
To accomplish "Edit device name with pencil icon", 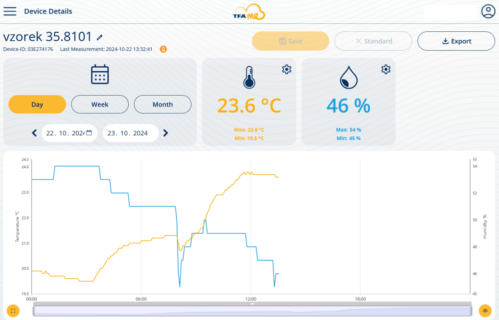I will [100, 37].
